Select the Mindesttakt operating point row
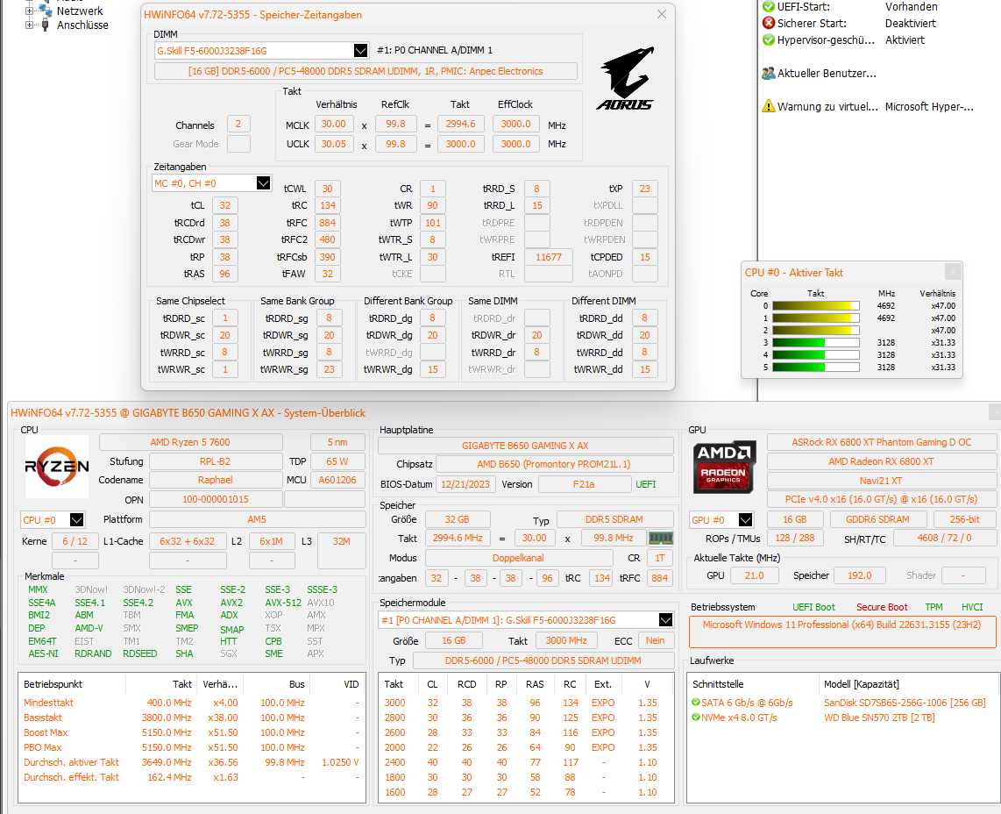The image size is (1001, 814). click(191, 703)
